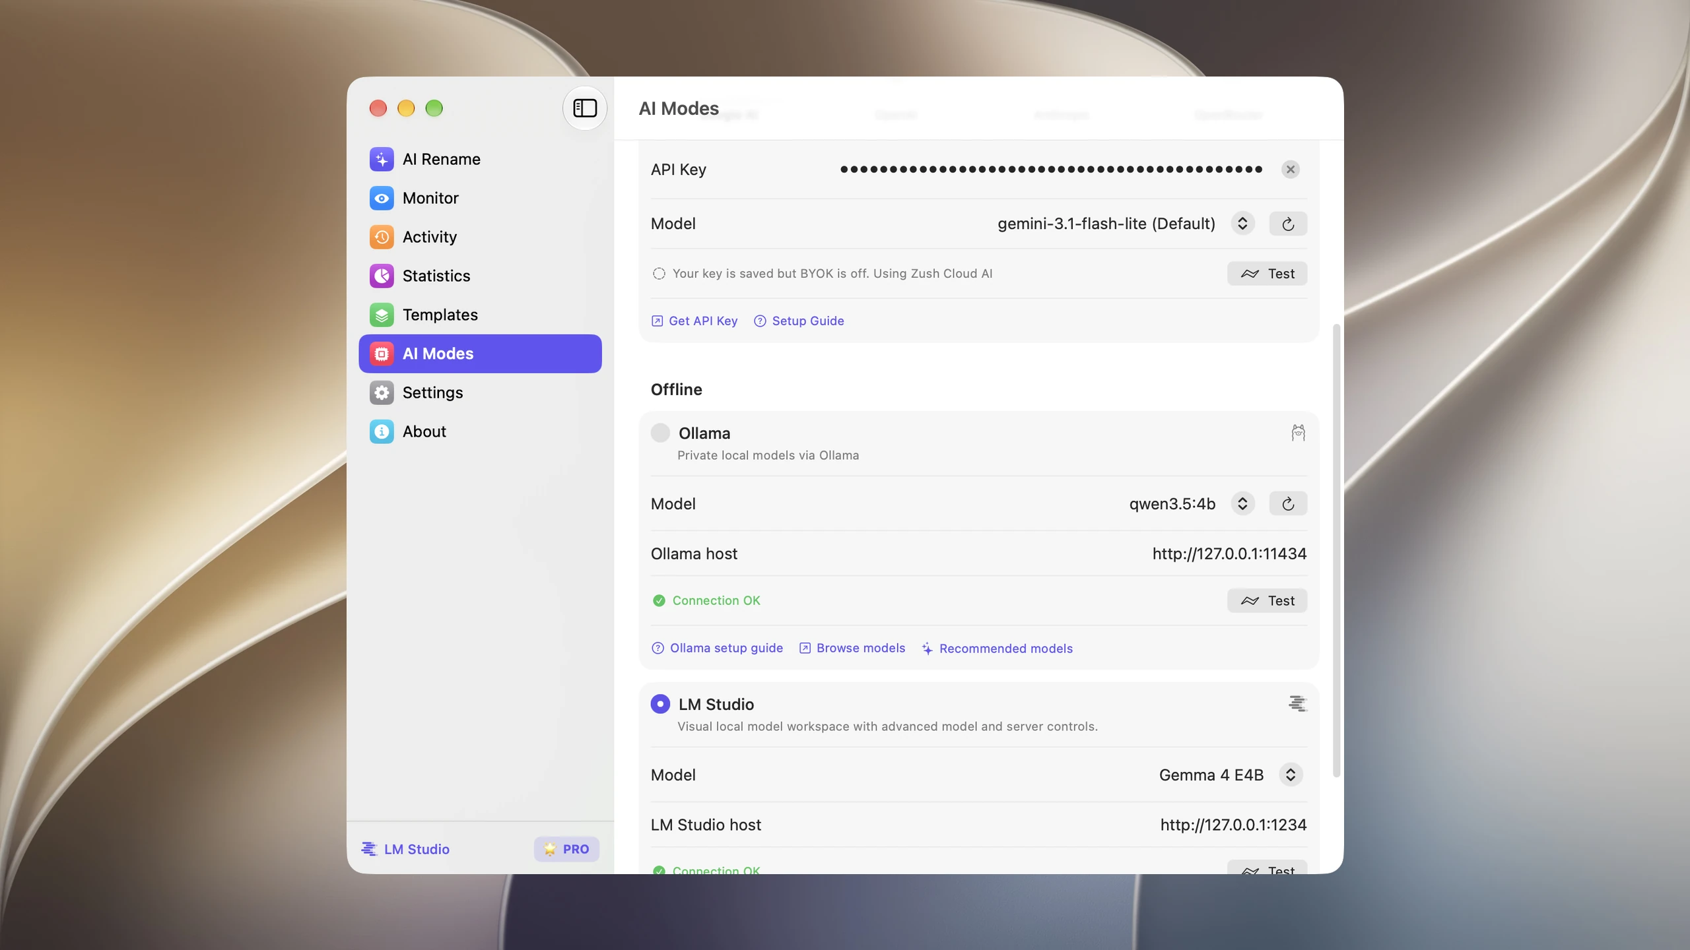
Task: View Recommended models
Action: (997, 649)
